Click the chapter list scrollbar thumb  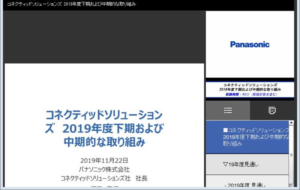(291, 155)
